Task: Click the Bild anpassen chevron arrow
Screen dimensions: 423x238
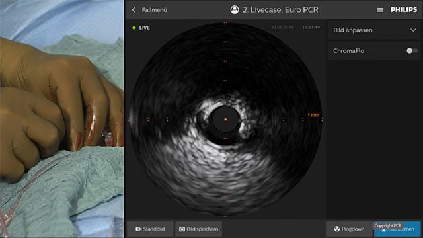Action: [413, 30]
